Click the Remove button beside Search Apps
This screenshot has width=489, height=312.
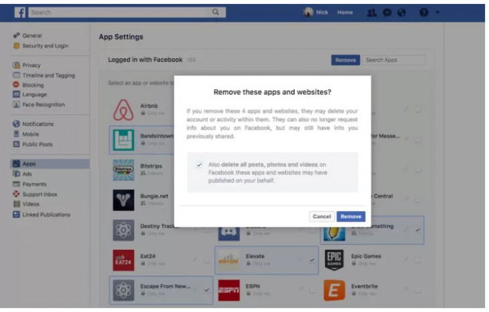click(346, 60)
